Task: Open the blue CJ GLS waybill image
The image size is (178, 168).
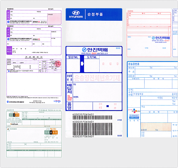Action: pos(152,99)
